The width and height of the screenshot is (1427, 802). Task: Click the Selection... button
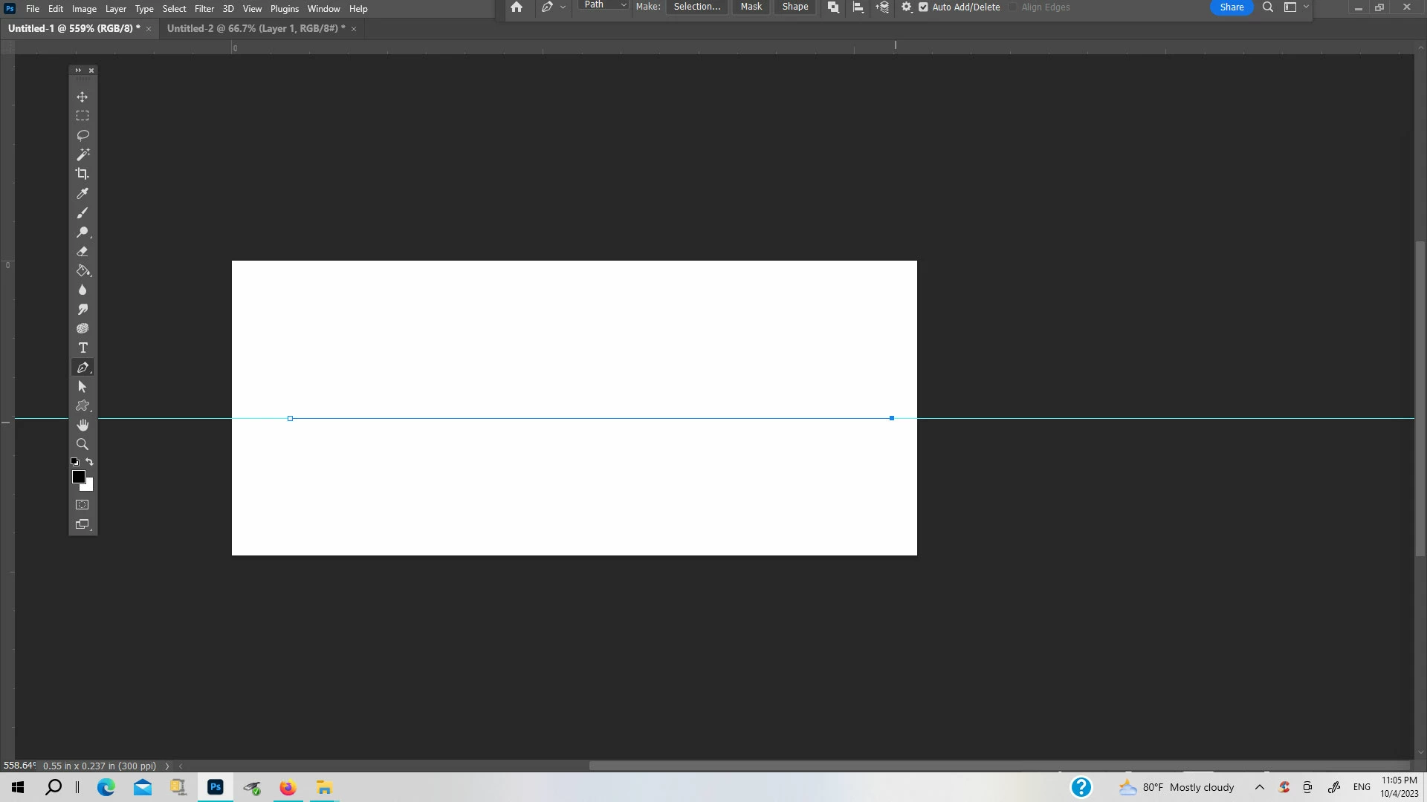pyautogui.click(x=696, y=7)
